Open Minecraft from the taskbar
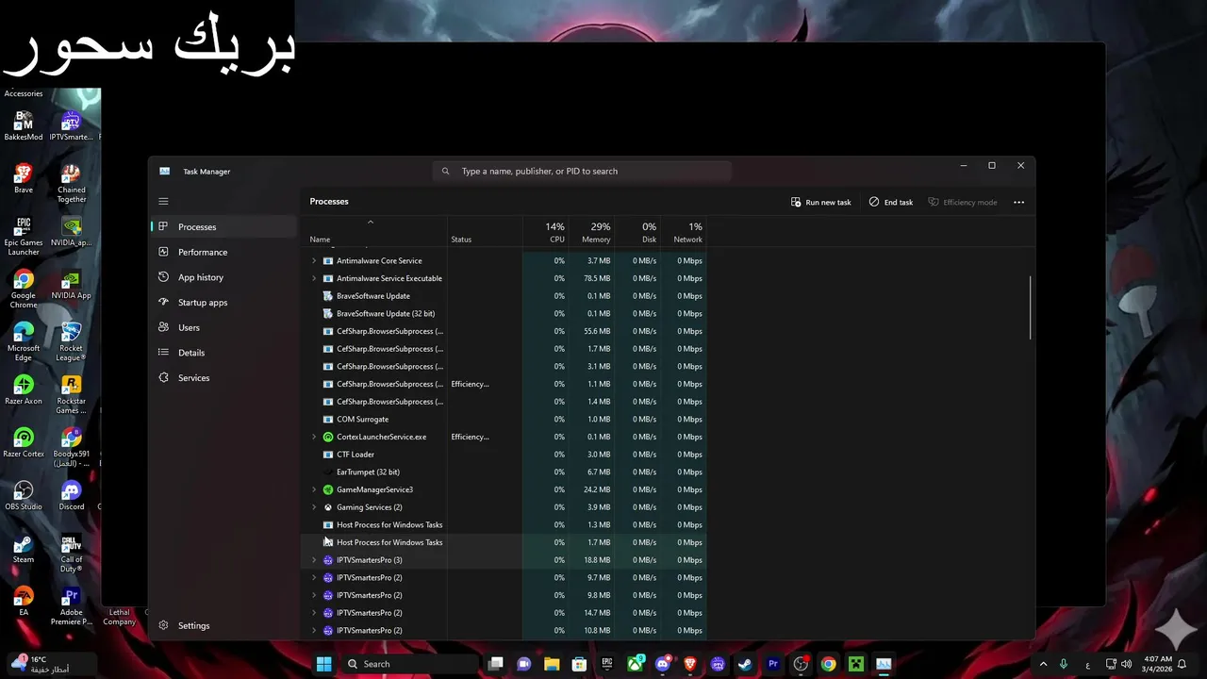The image size is (1207, 679). coord(855,664)
